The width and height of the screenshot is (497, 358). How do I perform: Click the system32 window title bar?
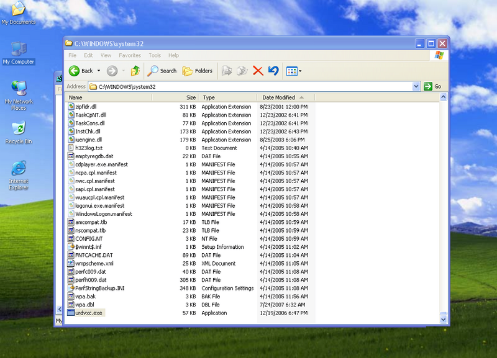click(x=239, y=43)
